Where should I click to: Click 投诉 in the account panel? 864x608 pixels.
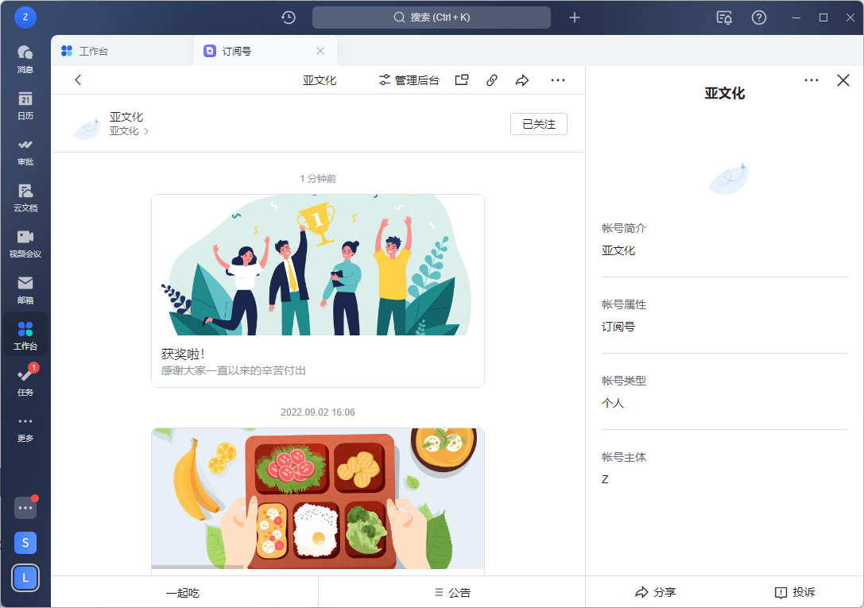coord(794,592)
